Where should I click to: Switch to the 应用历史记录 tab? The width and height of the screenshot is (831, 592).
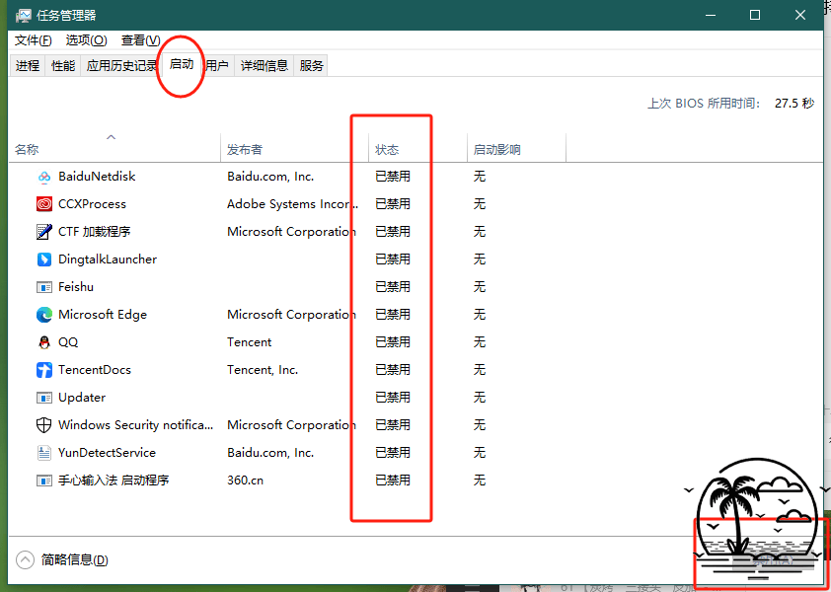point(121,66)
